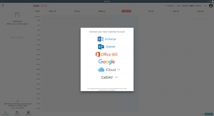Click the refresh icon above the reminder tip

[18, 101]
